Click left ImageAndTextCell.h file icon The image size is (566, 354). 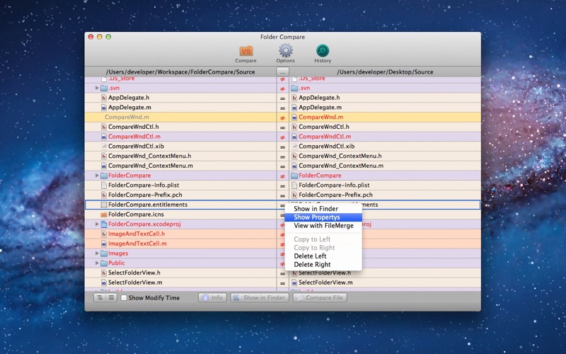[103, 234]
